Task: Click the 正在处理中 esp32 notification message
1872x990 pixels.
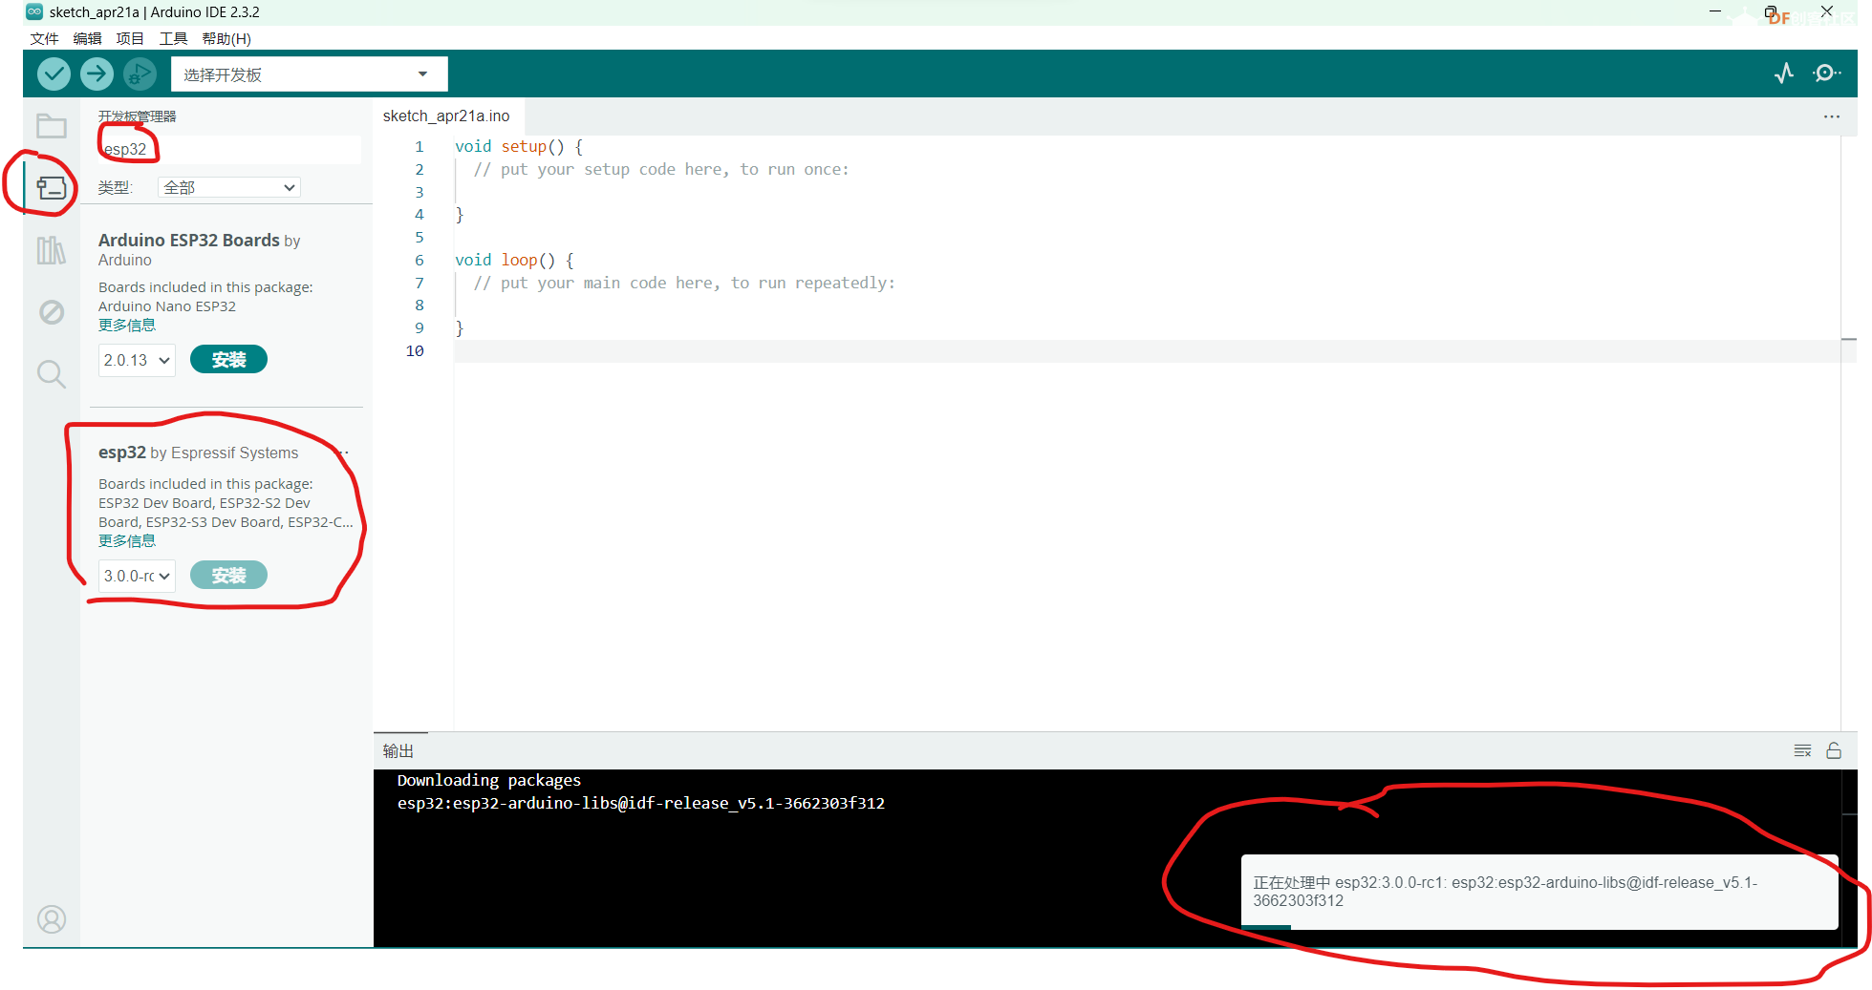Action: [1505, 892]
